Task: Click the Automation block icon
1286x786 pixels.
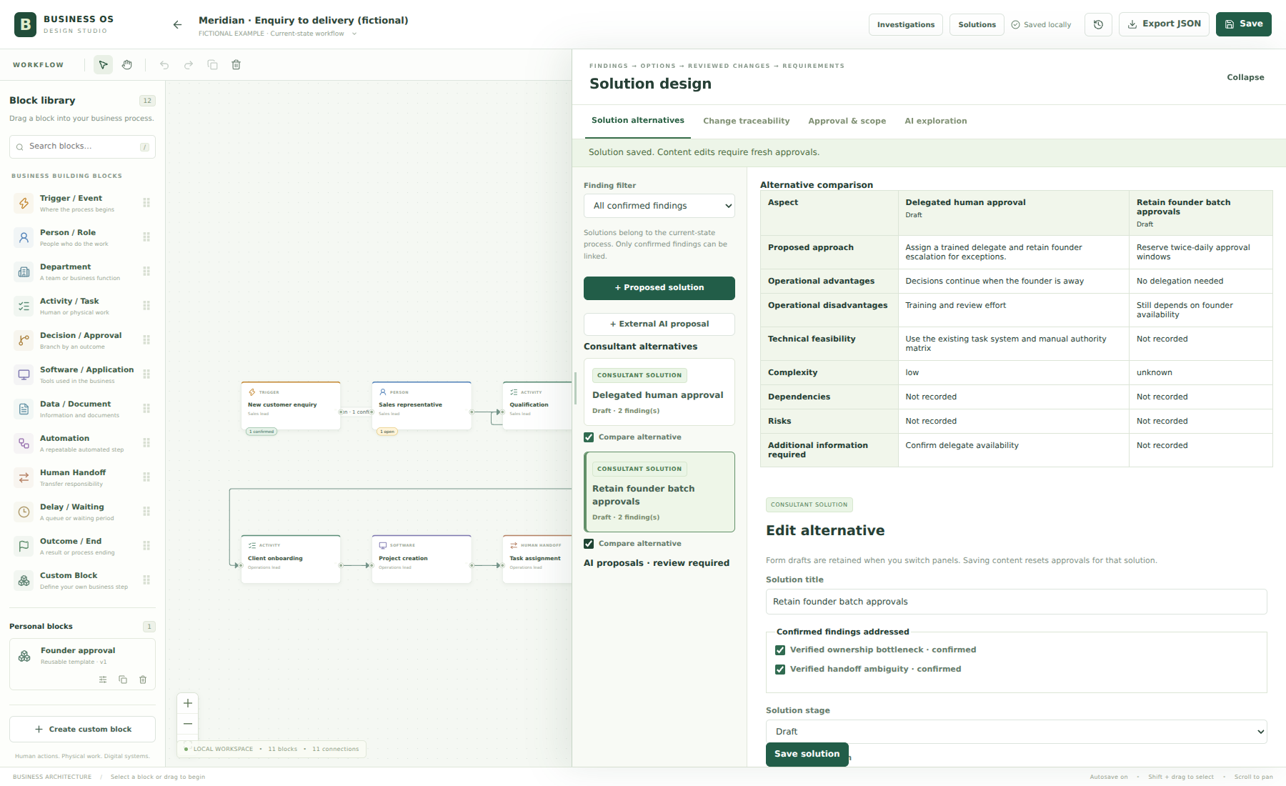Action: click(24, 443)
